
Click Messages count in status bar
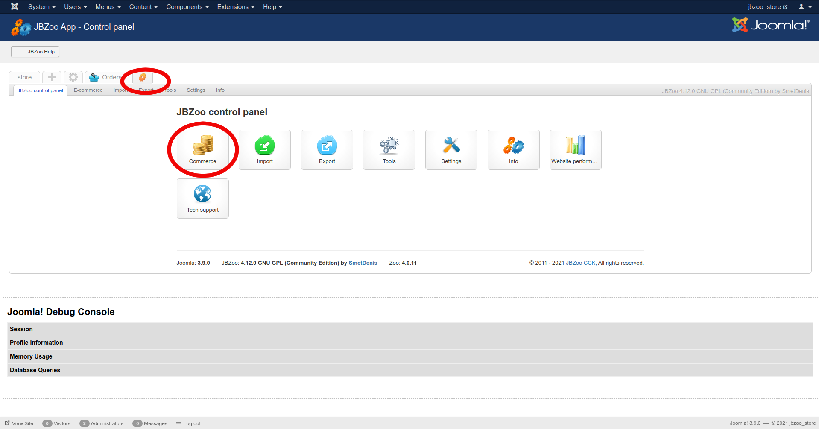tap(150, 423)
